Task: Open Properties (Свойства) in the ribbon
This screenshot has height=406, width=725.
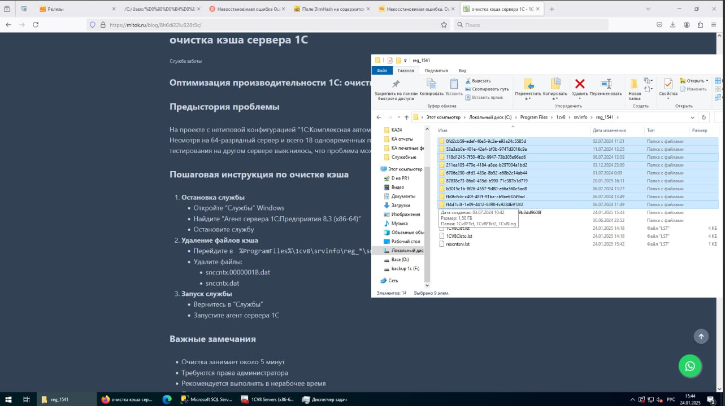Action: click(x=668, y=85)
